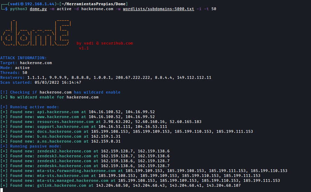Select resources.hackerone.com in the output
This screenshot has height=192, width=311.
65,122
